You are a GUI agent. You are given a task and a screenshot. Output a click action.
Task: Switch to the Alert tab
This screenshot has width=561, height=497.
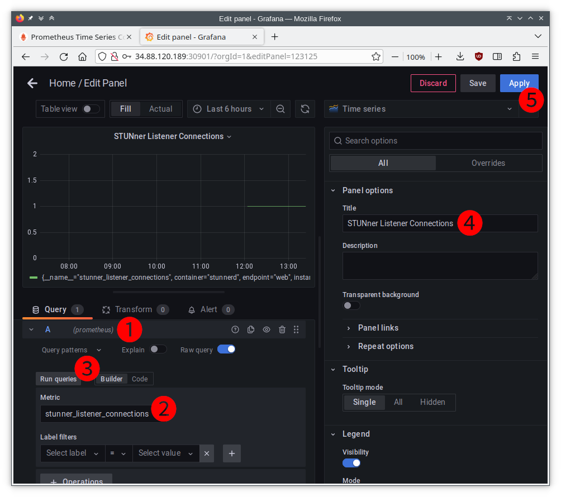pos(211,309)
